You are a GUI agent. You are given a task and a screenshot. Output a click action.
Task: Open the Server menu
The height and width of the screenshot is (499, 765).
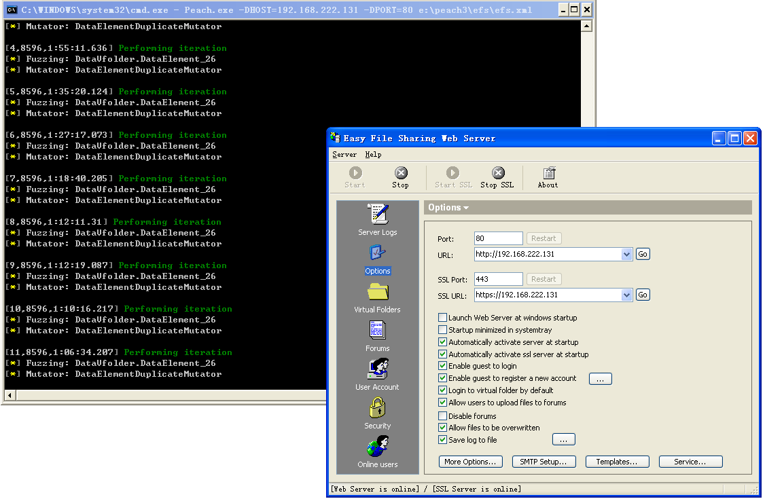(344, 155)
